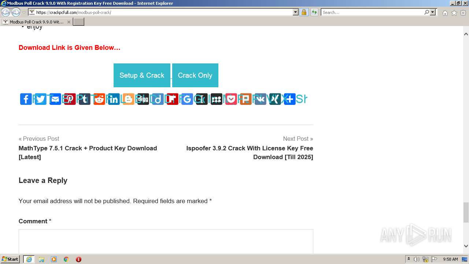Show hidden system tray icons

[x=409, y=259]
